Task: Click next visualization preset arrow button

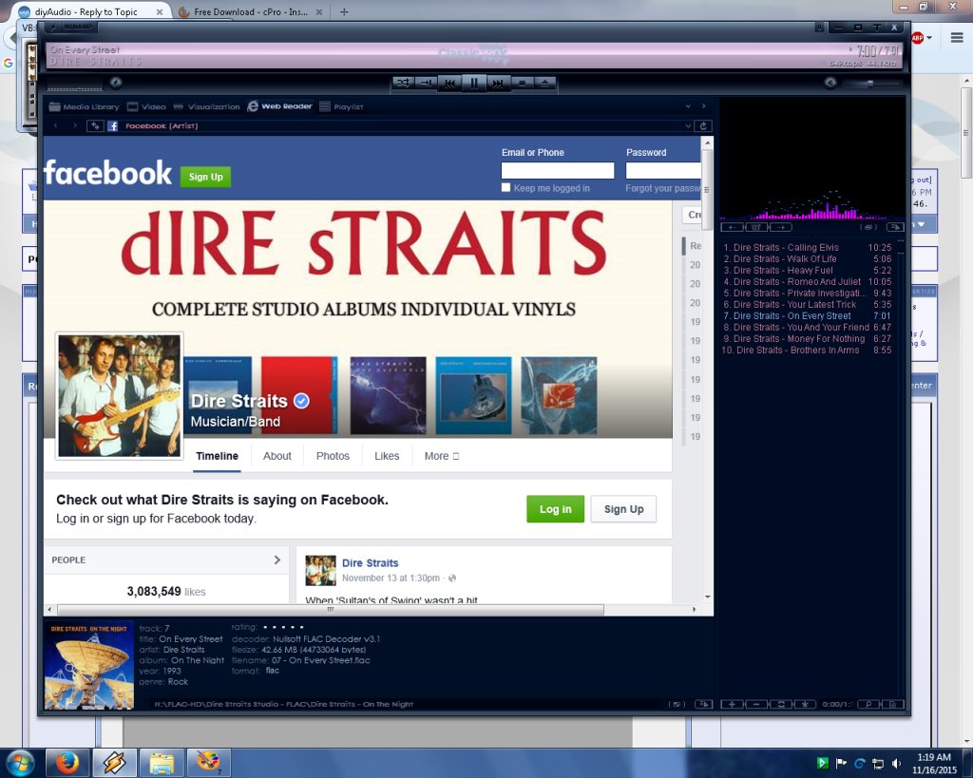Action: (x=781, y=227)
